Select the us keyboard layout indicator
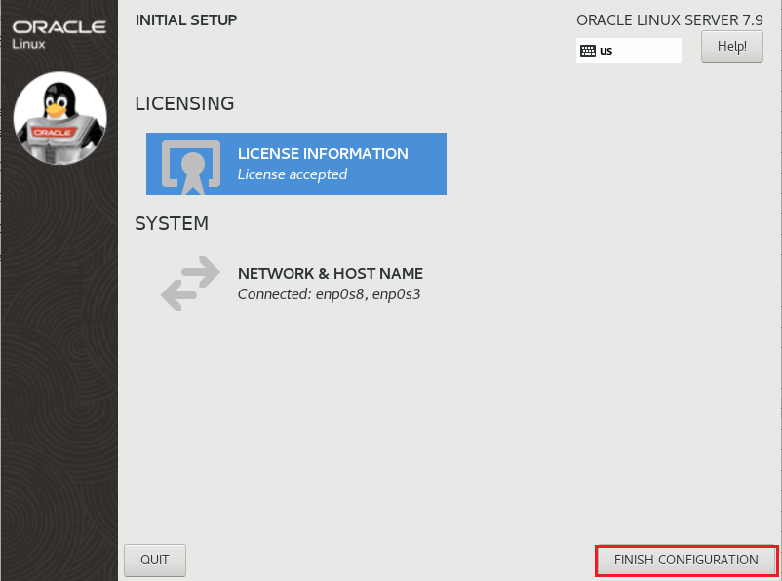This screenshot has height=581, width=782. click(x=628, y=51)
